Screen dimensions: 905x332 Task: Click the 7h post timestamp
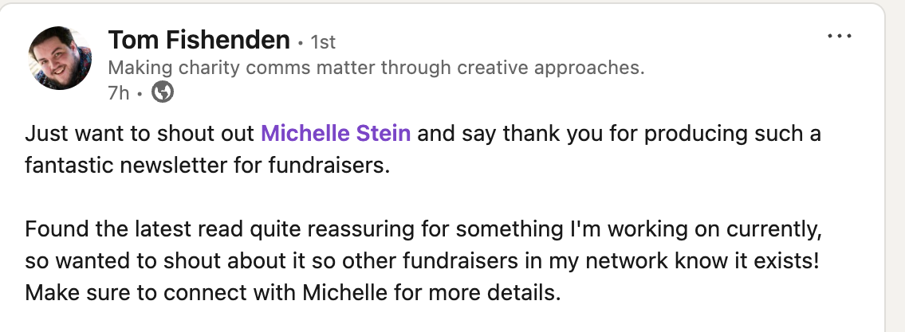coord(118,93)
